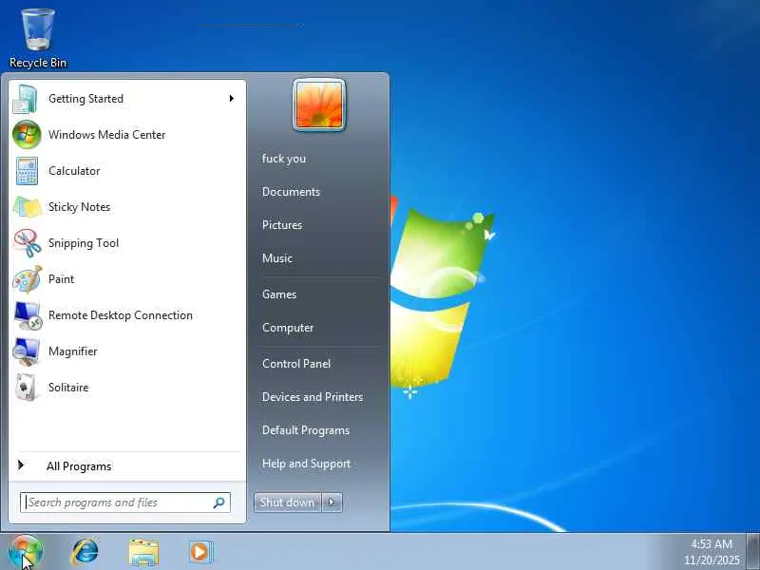The height and width of the screenshot is (570, 760).
Task: Open Pictures in the Start menu
Action: coord(282,225)
